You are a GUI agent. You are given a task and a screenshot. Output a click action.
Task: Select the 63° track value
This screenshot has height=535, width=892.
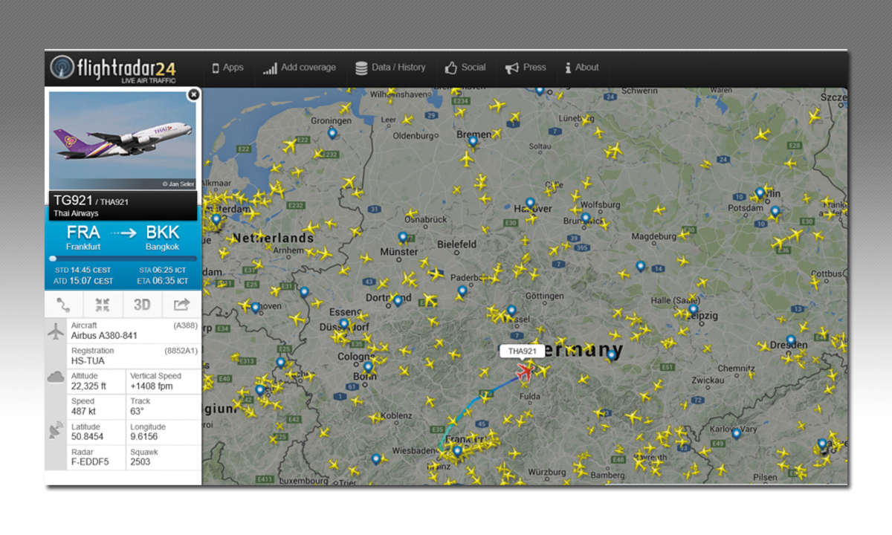[138, 412]
